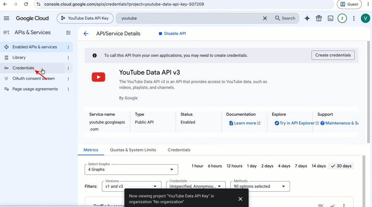Click the Google Cloud logo
This screenshot has height=207, width=372.
pos(32,18)
